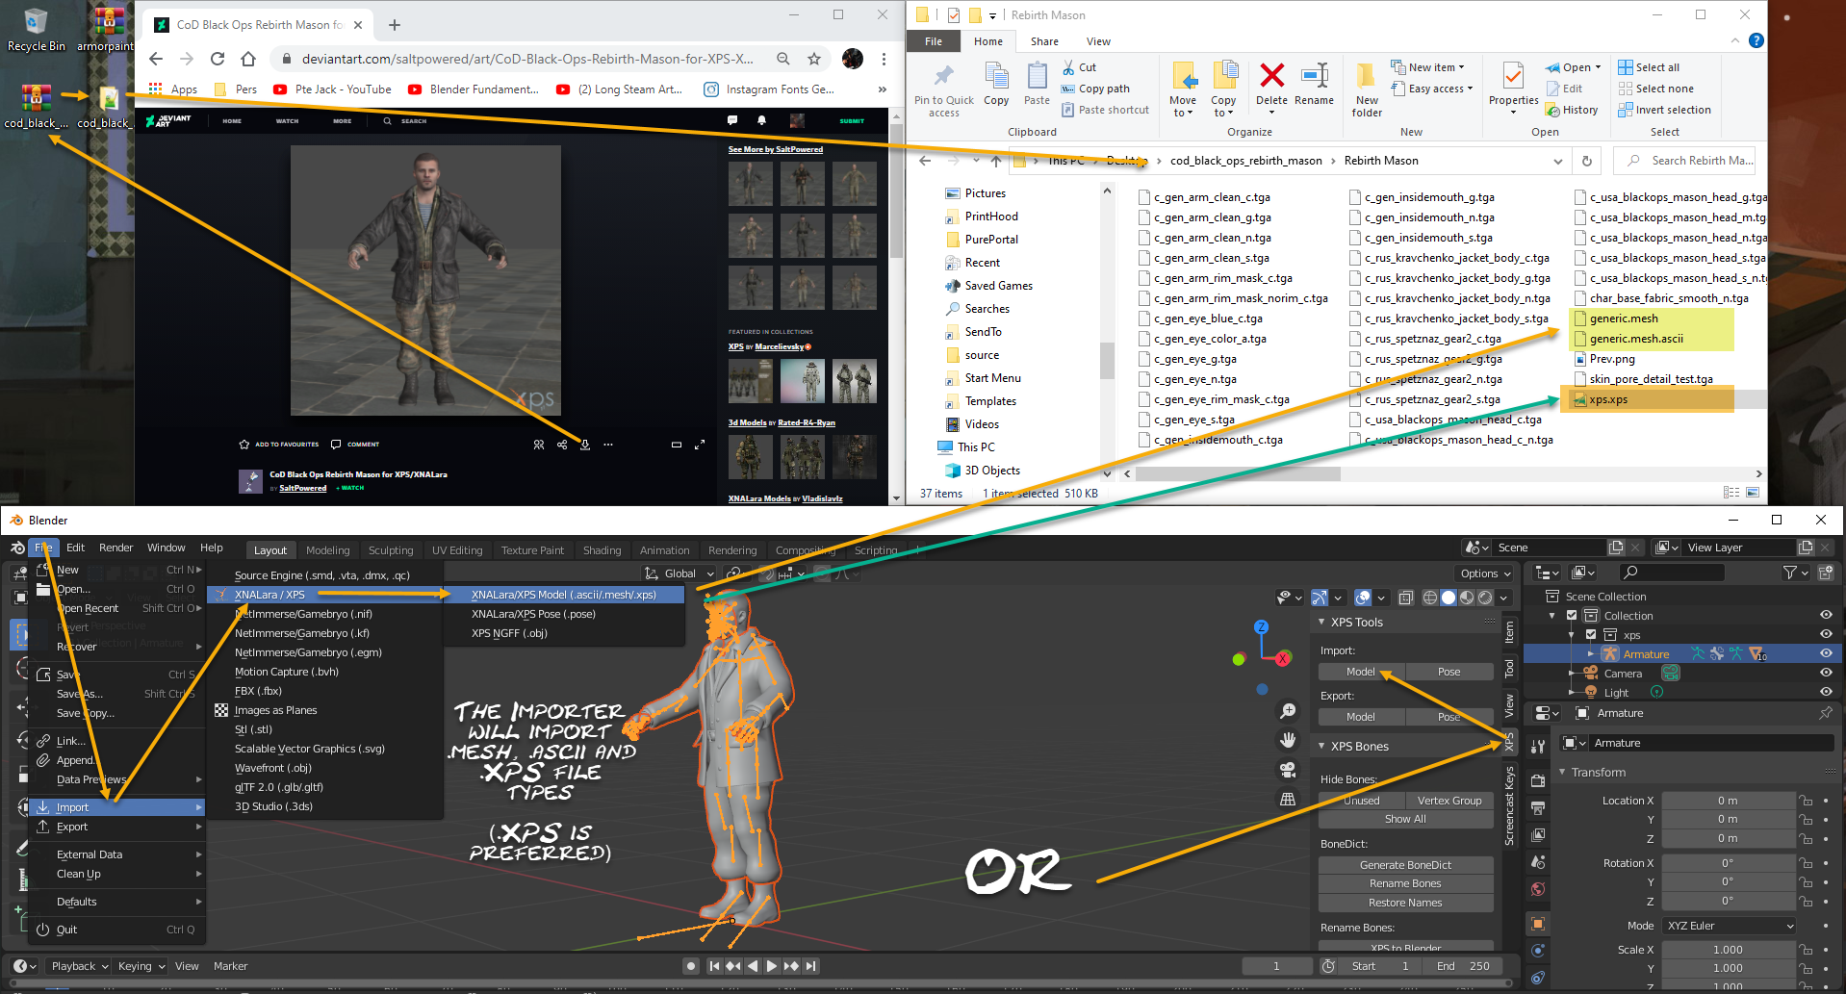Open the Keying dropdown in timeline

(x=141, y=966)
